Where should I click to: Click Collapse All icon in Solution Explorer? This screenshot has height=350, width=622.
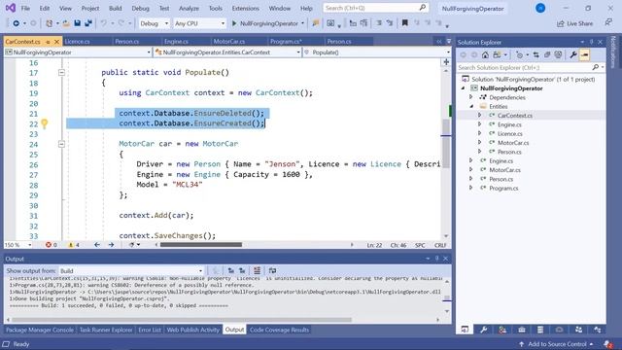pyautogui.click(x=547, y=54)
